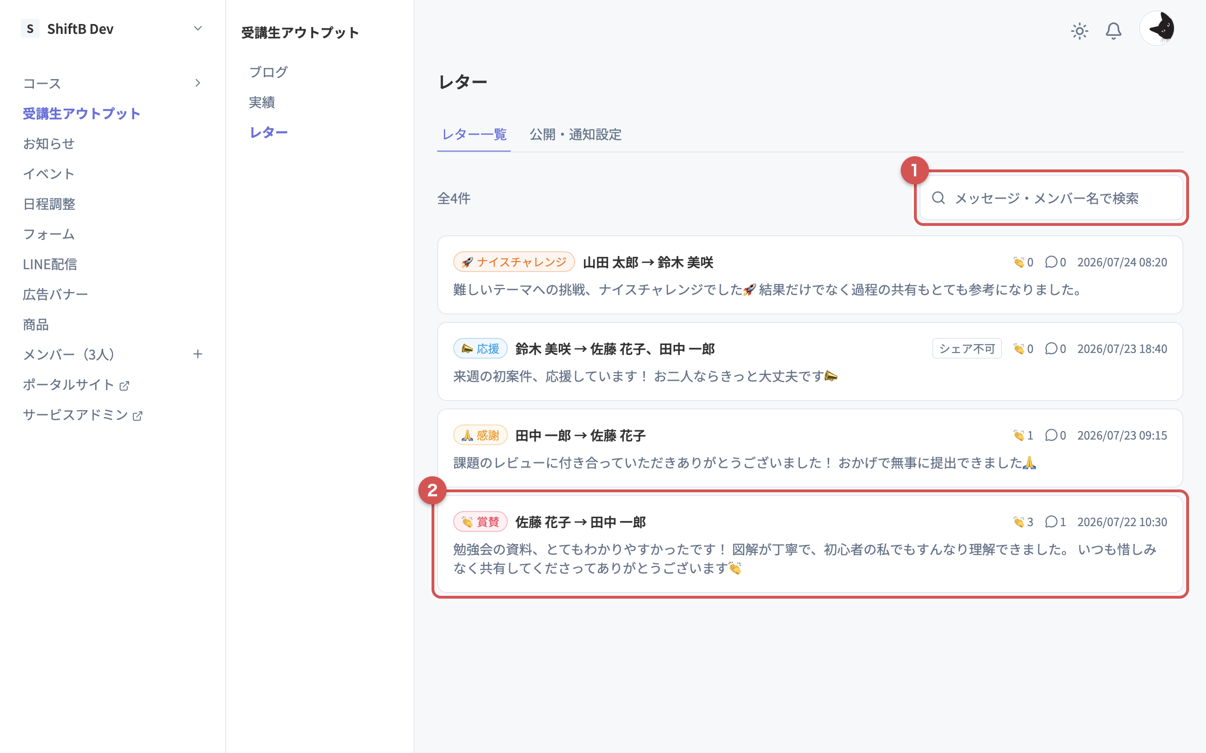Click ポータルサイト external link icon
This screenshot has height=753, width=1206.
tap(124, 385)
